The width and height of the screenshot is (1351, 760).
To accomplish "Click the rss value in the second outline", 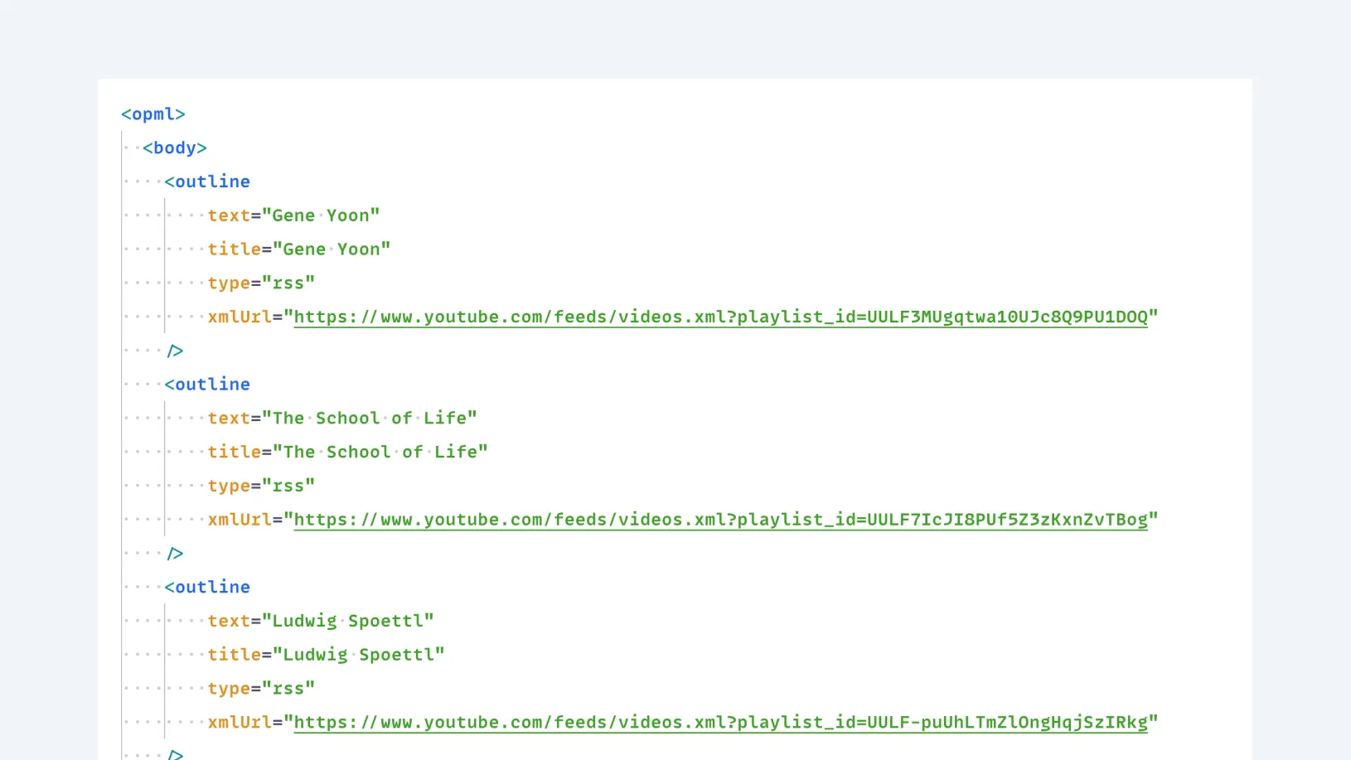I will (x=289, y=485).
